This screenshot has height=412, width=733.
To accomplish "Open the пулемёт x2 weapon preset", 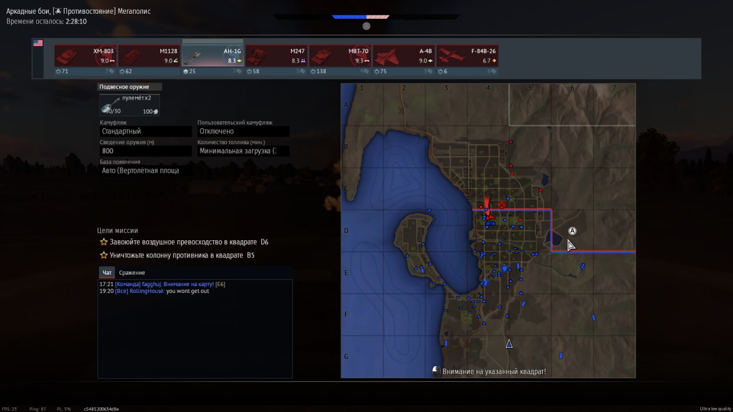I will click(x=129, y=105).
